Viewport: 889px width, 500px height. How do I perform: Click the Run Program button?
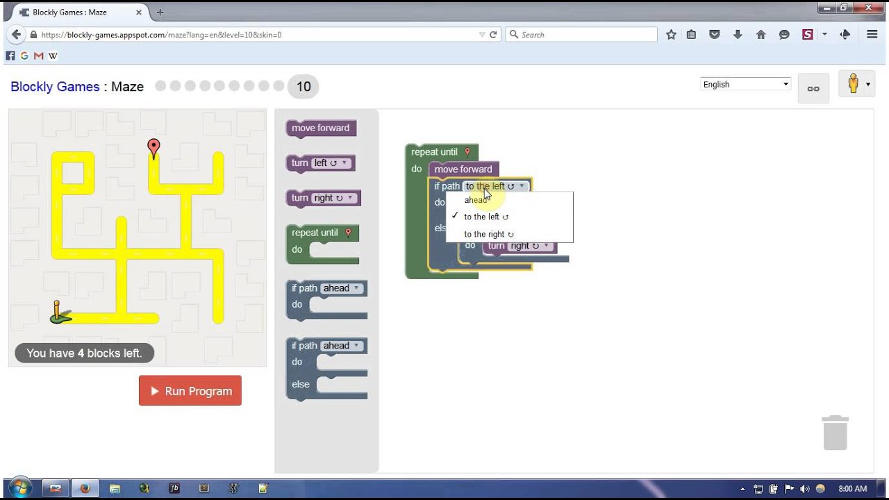(x=190, y=391)
